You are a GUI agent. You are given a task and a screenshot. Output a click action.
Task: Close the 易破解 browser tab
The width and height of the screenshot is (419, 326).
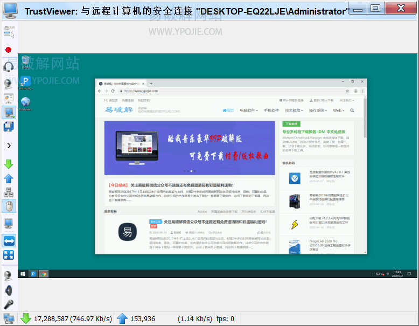[x=143, y=84]
